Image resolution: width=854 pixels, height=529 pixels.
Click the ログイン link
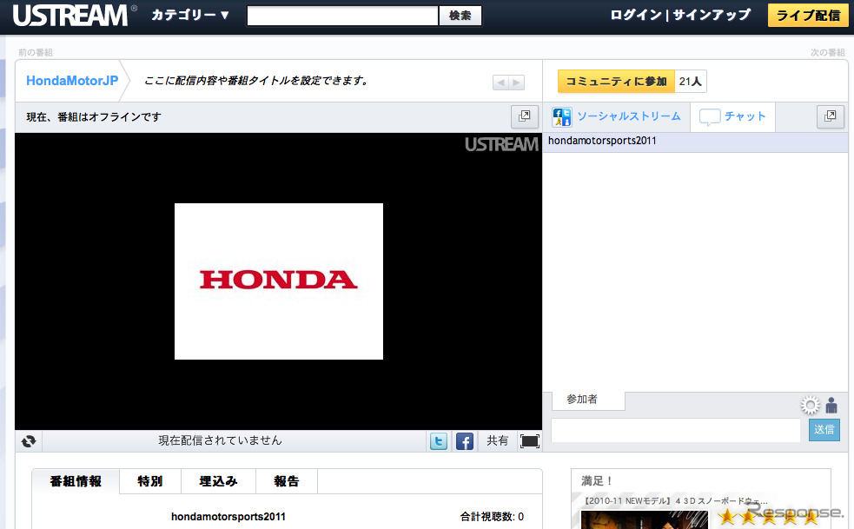point(636,15)
